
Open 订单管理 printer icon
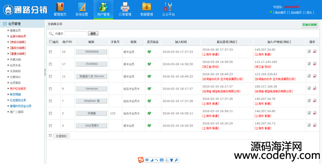pos(125,7)
